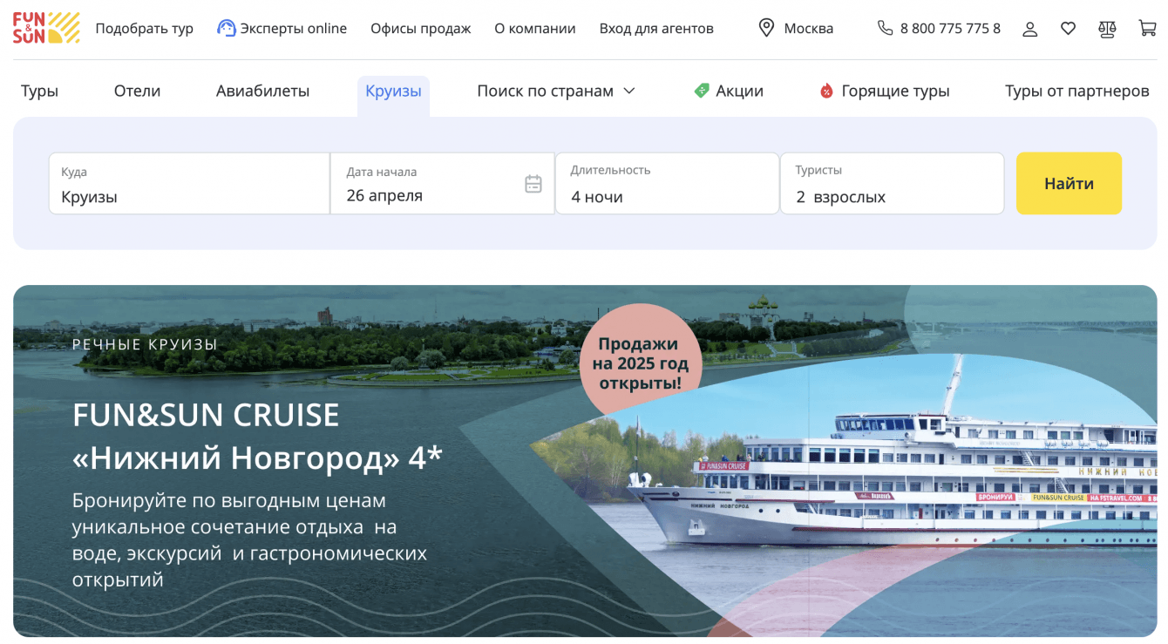Open the Длительность 4 ночи dropdown
Viewport: 1168px width, 644px height.
667,183
